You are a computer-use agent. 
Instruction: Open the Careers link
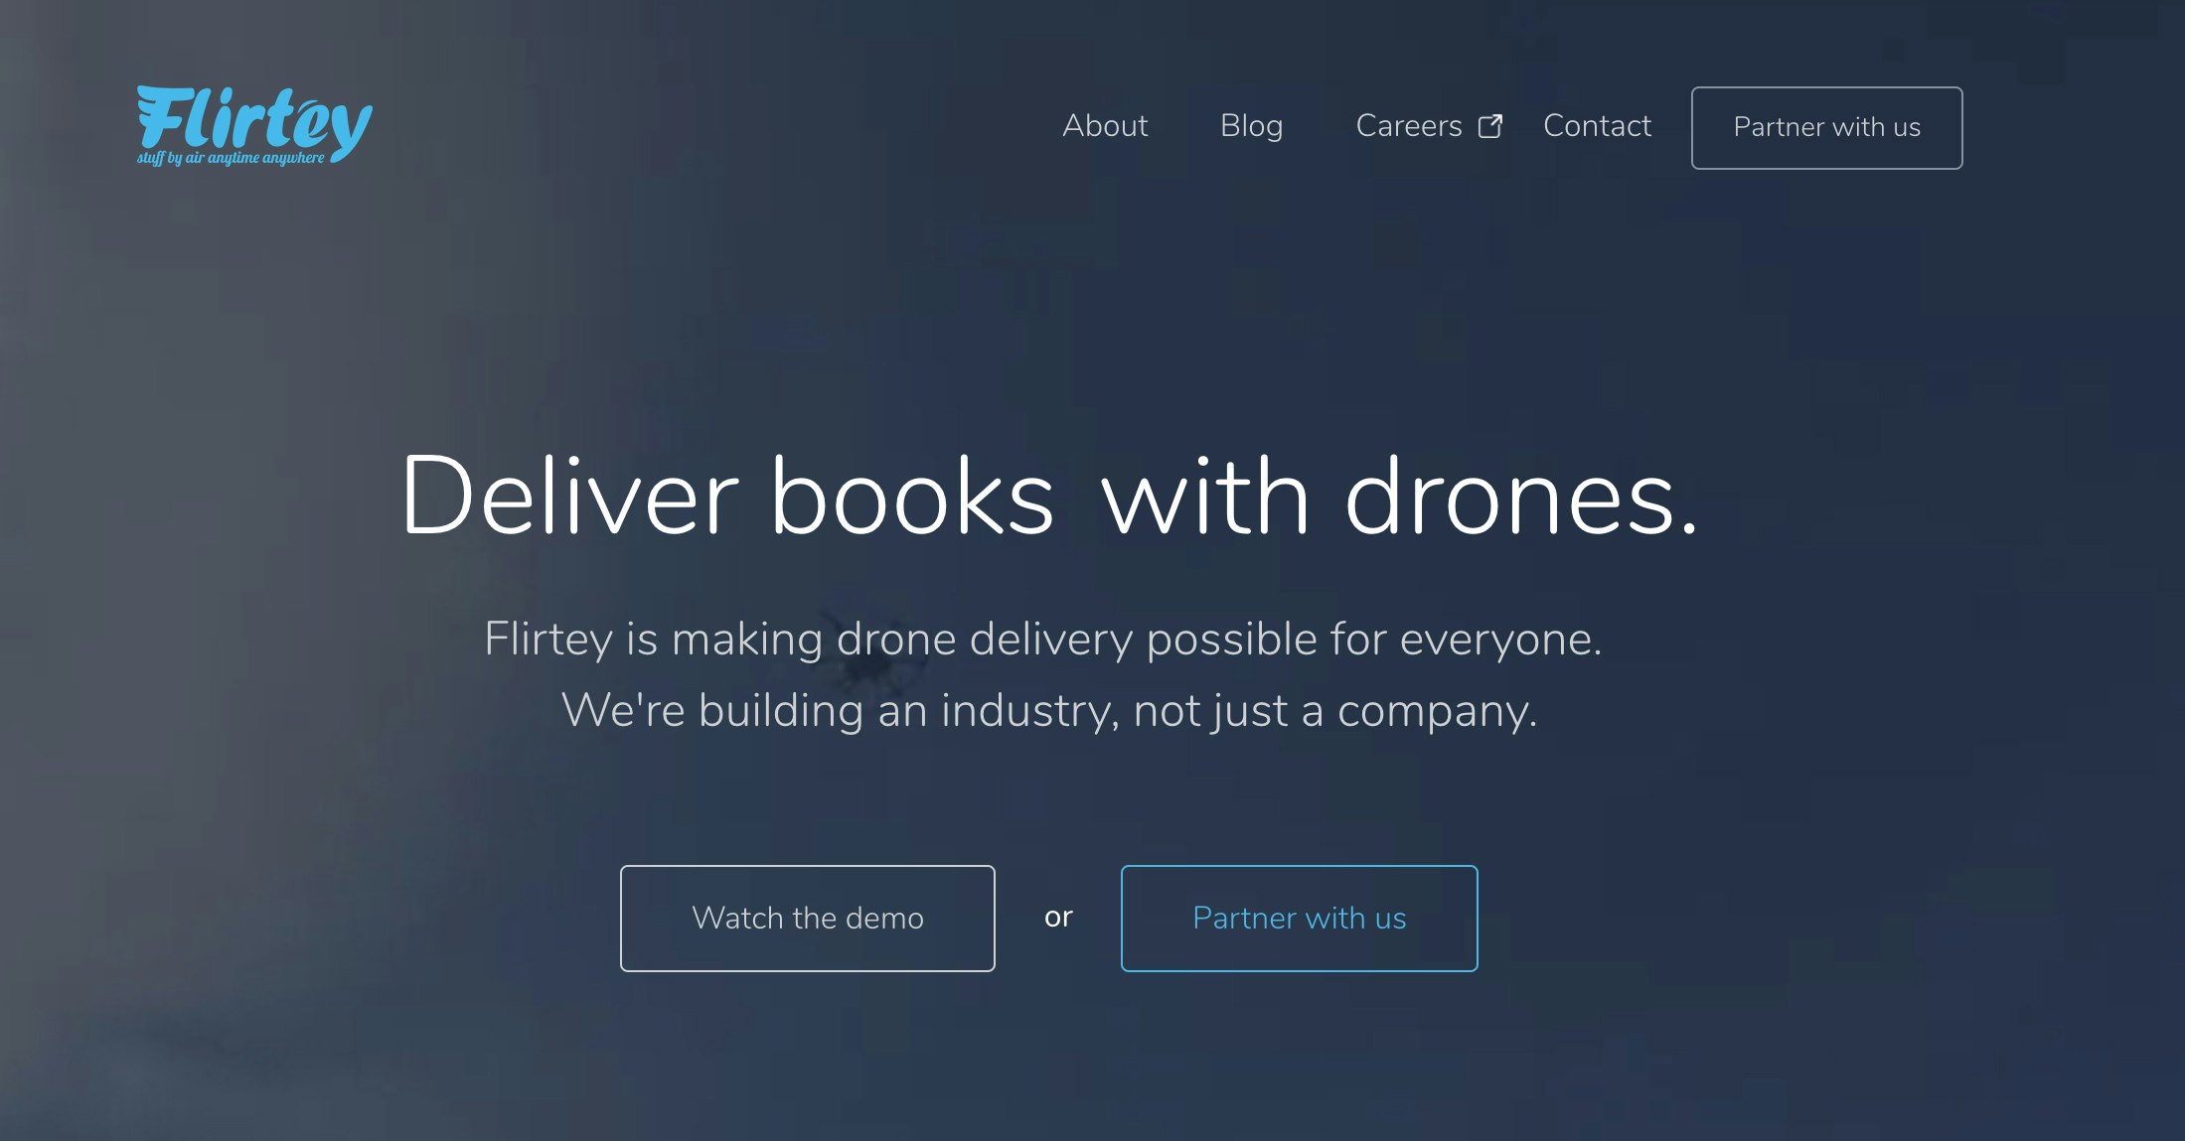pos(1409,126)
